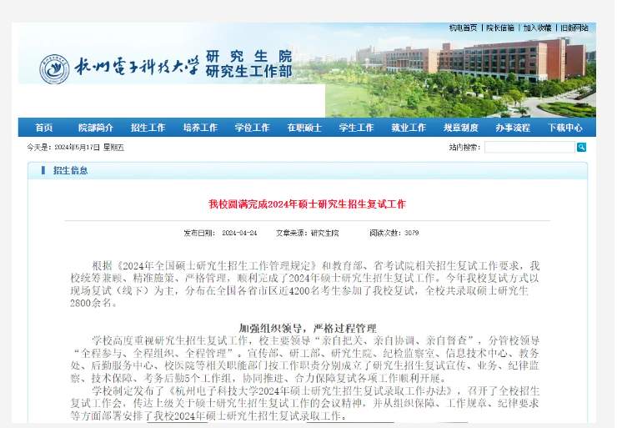The width and height of the screenshot is (617, 428).
Task: Click the 杭电首页 top link
Action: coord(463,28)
